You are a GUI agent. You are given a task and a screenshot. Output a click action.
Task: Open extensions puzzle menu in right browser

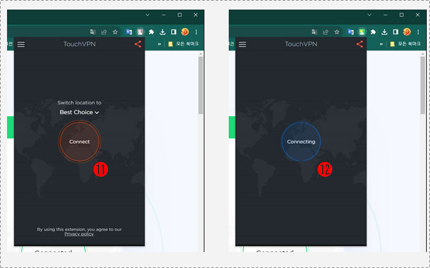(373, 32)
